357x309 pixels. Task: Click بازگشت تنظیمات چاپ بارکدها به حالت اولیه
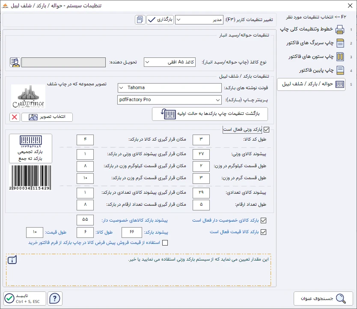click(x=210, y=114)
